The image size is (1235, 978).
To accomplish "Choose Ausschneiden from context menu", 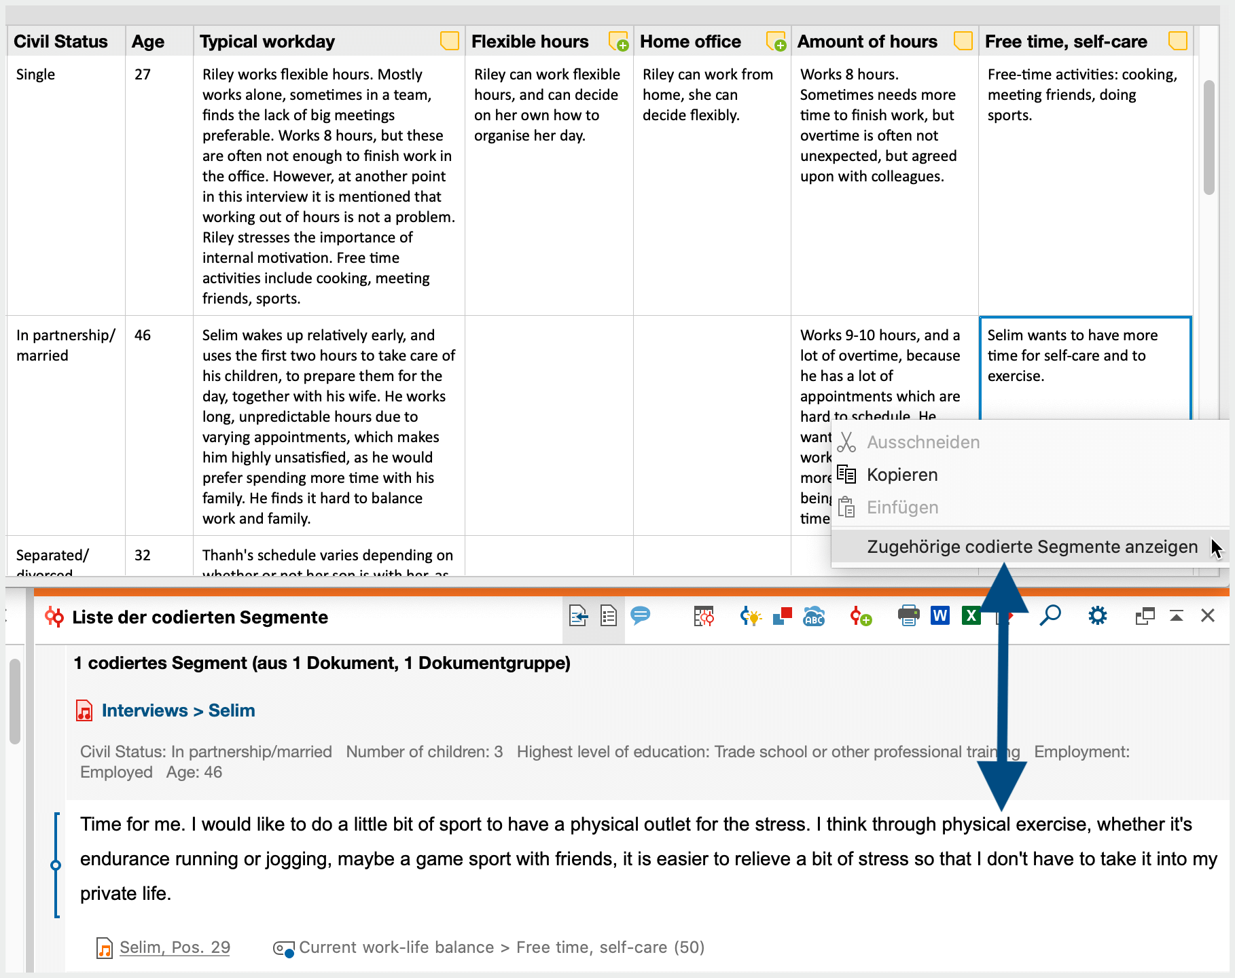I will click(x=1031, y=442).
